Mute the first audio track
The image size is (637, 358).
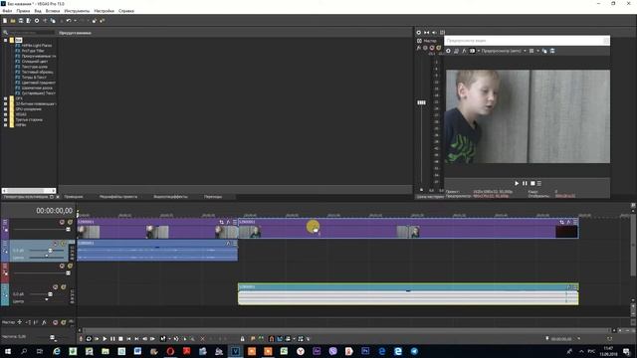pyautogui.click(x=56, y=244)
